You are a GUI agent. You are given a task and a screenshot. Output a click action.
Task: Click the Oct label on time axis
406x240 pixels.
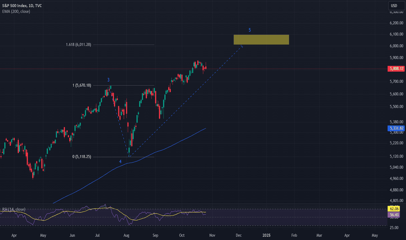click(x=182, y=236)
